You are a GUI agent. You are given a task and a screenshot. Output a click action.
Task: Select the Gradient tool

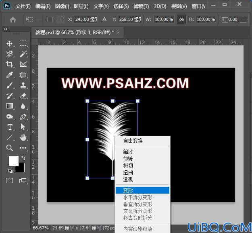pos(10,106)
